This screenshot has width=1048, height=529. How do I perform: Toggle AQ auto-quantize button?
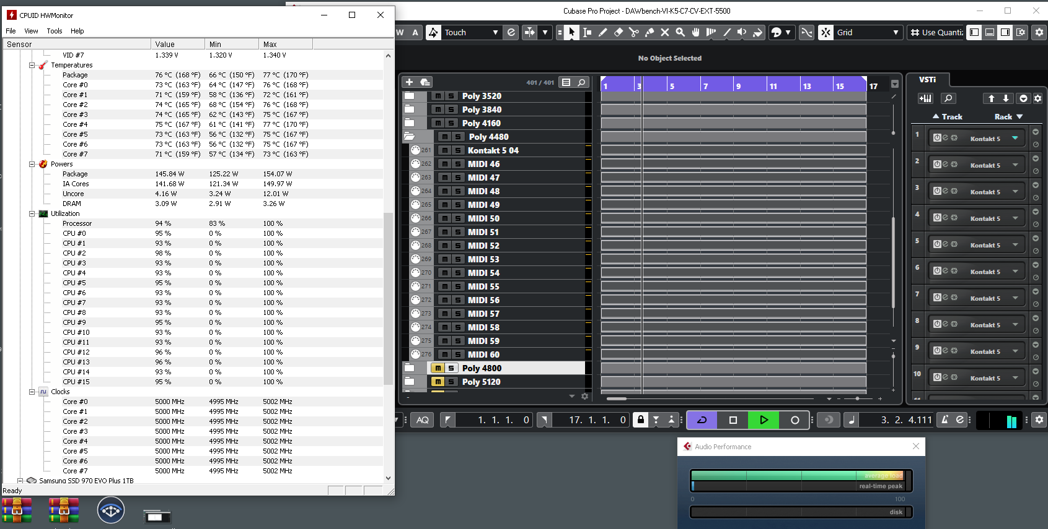pos(423,420)
